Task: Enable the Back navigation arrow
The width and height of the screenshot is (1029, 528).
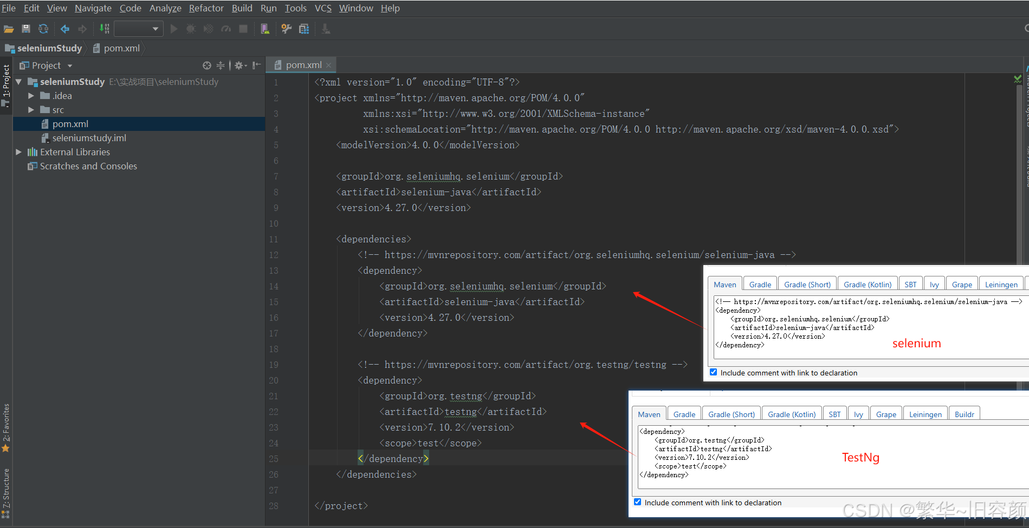Action: [x=64, y=29]
